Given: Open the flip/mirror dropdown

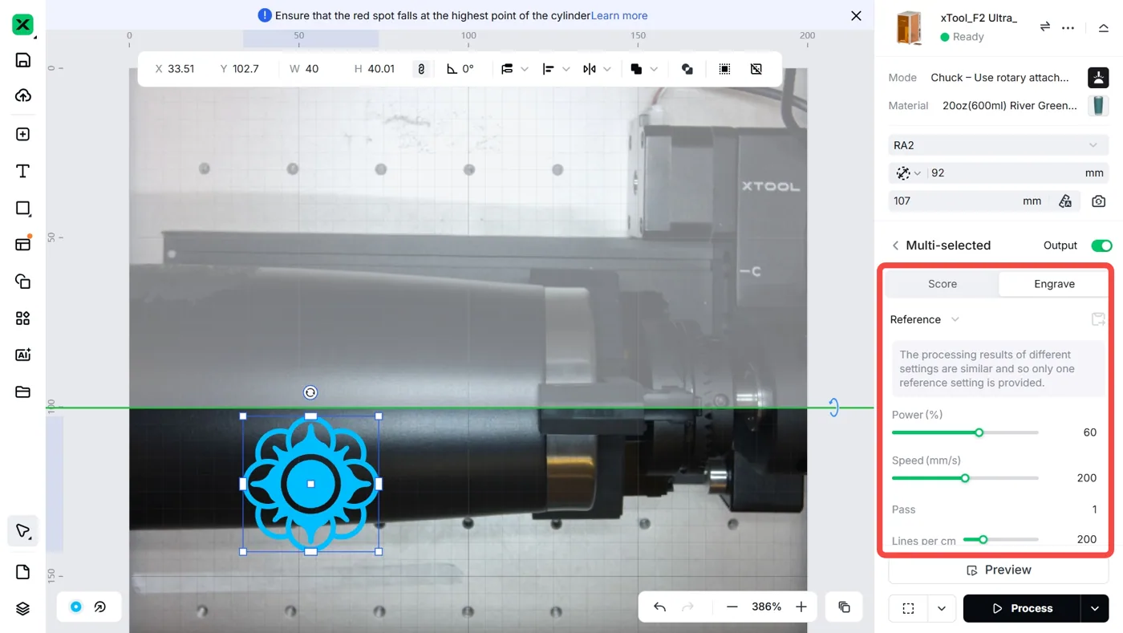Looking at the screenshot, I should click(598, 69).
